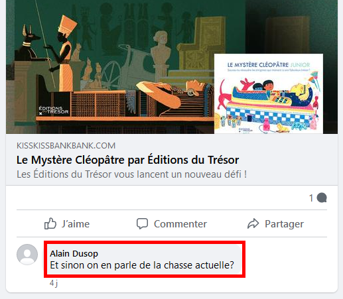Like the post with the J'aime label
This screenshot has width=343, height=299.
click(x=76, y=224)
